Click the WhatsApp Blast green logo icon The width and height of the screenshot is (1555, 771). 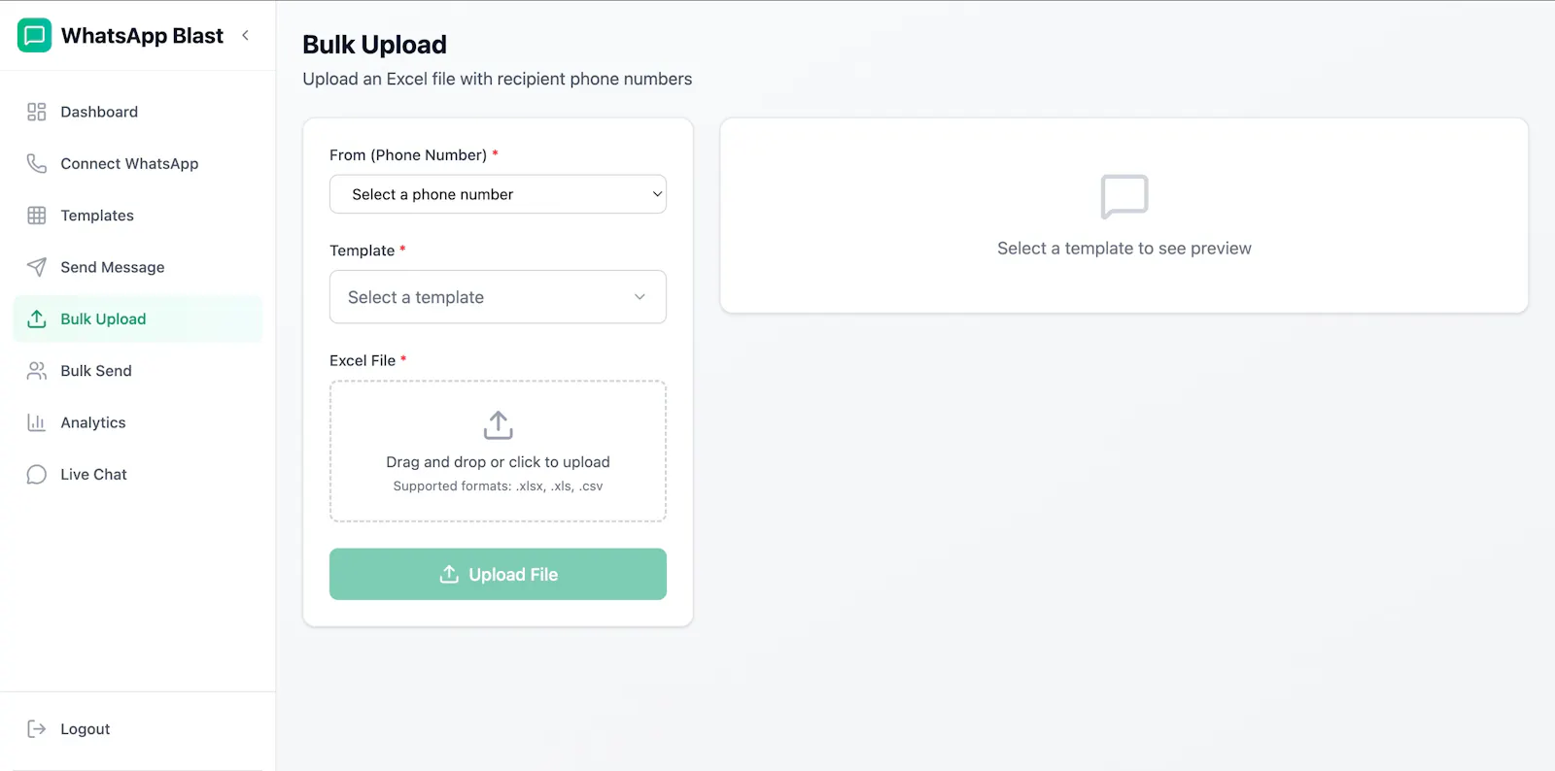pos(35,35)
